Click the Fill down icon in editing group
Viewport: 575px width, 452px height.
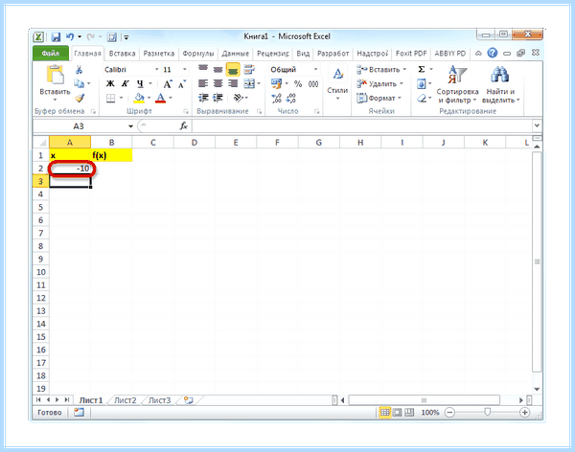pos(422,84)
